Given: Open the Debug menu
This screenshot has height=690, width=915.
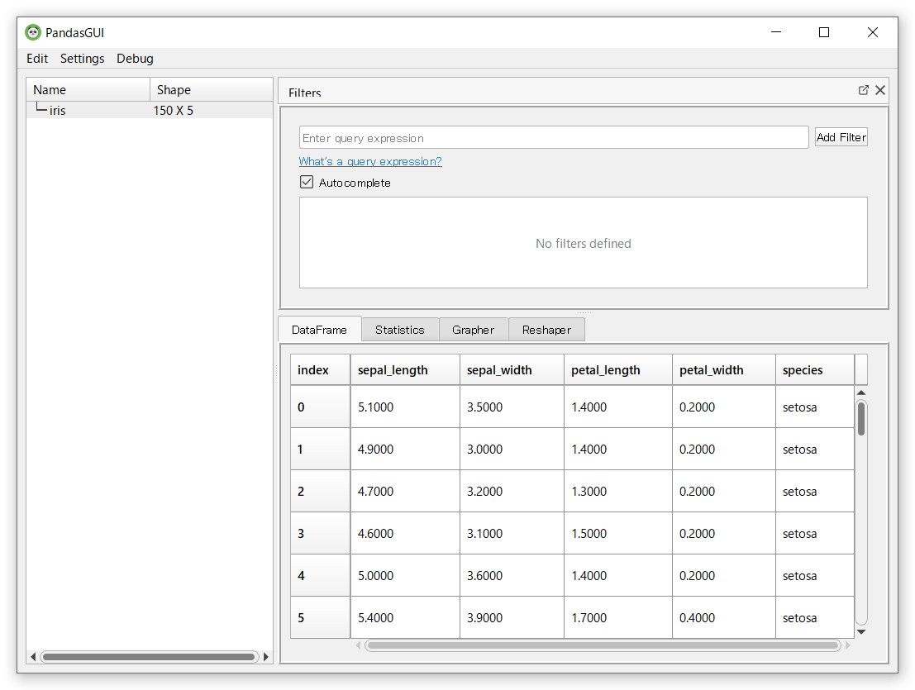Looking at the screenshot, I should point(135,59).
